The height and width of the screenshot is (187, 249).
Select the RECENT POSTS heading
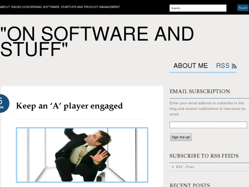point(190,185)
